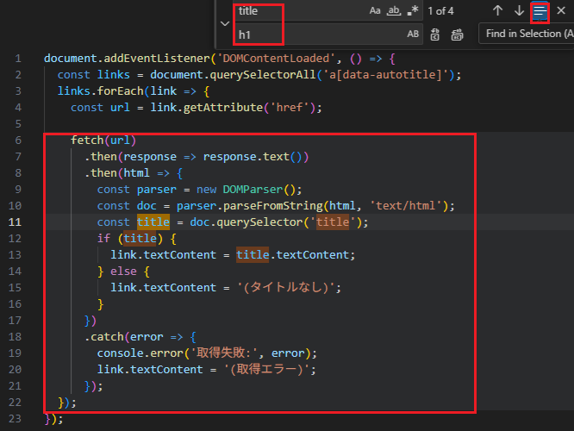Click 'title' string in querySelector call
The width and height of the screenshot is (574, 431).
pyautogui.click(x=333, y=222)
